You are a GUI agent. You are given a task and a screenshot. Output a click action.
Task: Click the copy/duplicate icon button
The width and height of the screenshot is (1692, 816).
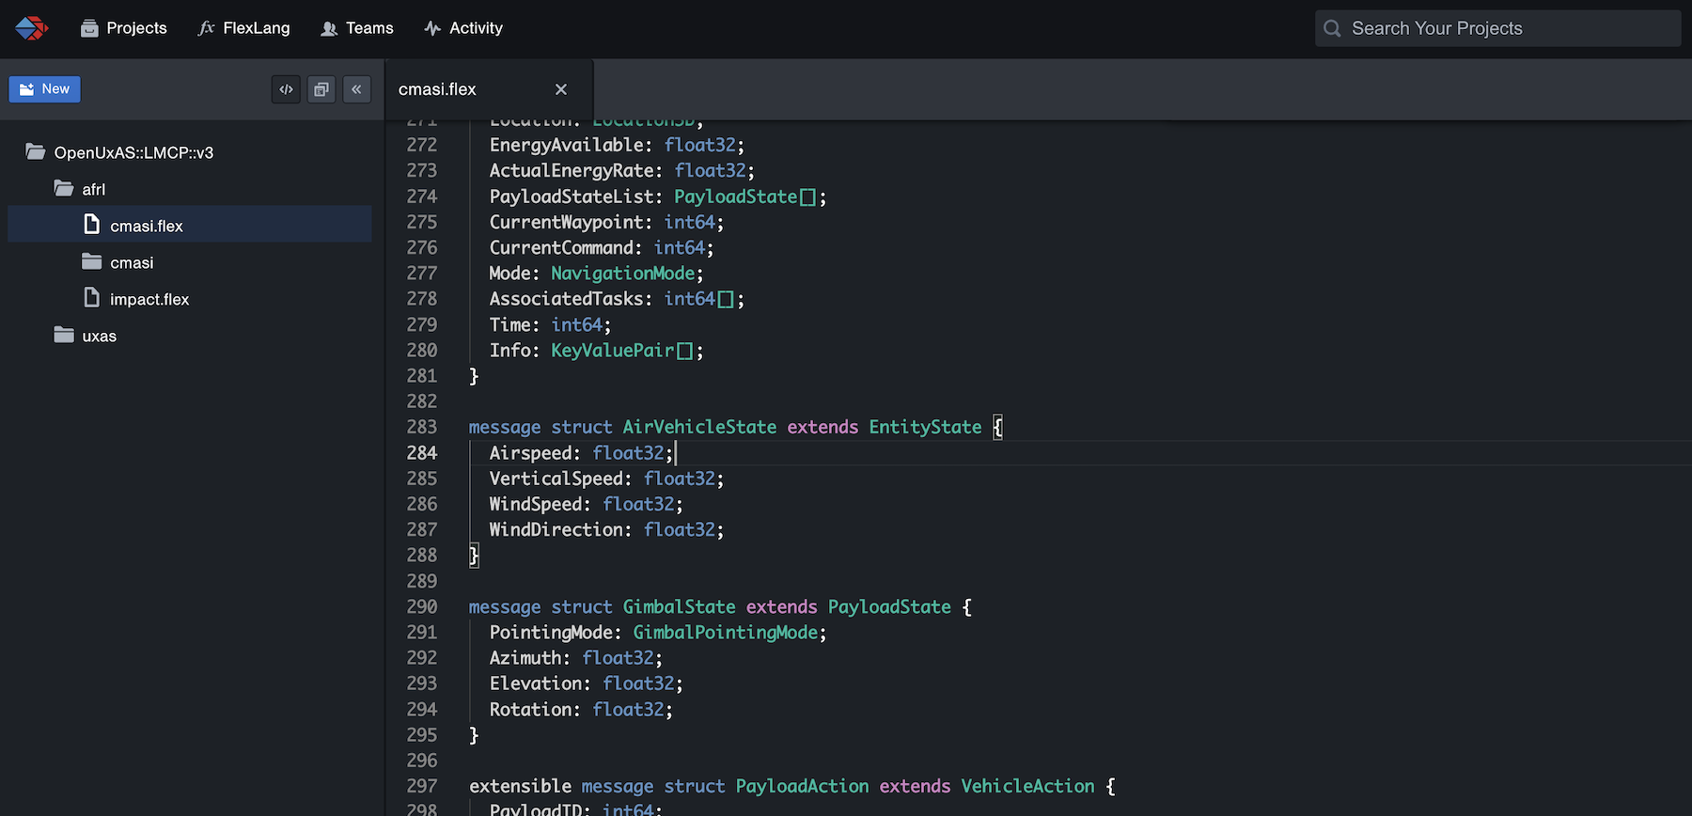[x=321, y=89]
